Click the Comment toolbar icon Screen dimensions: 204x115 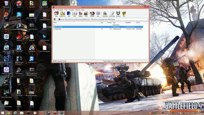tap(112, 14)
